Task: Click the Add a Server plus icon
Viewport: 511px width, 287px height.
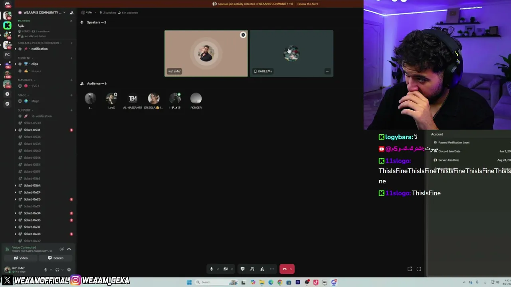Action: click(x=7, y=94)
